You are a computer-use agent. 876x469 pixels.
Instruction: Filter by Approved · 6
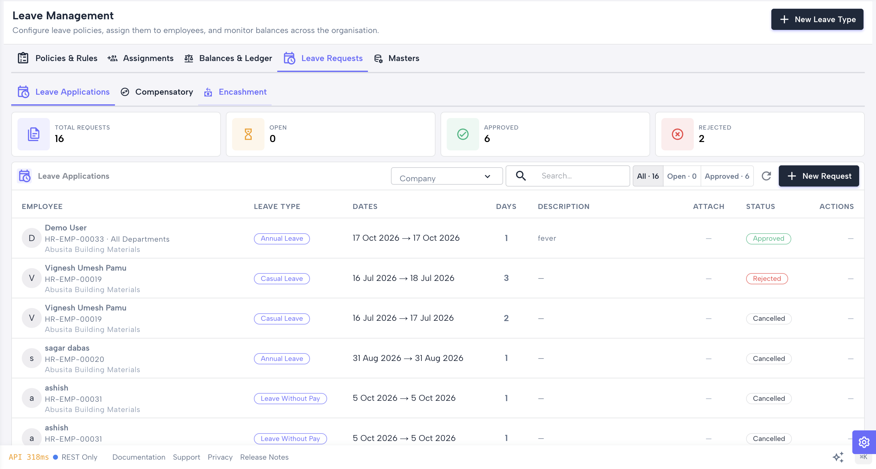point(727,176)
